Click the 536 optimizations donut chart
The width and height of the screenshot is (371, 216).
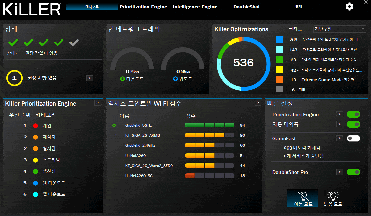pyautogui.click(x=244, y=64)
